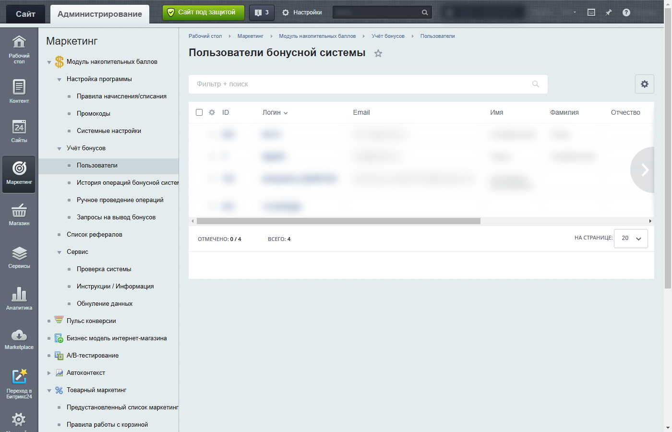The image size is (672, 432).
Task: Open Рабочий стол breadcrumb link
Action: [205, 36]
